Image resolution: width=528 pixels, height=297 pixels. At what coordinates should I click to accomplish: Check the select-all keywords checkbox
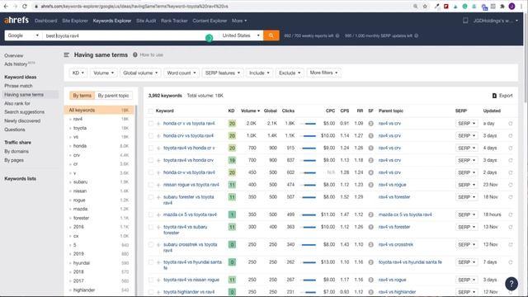(x=151, y=111)
